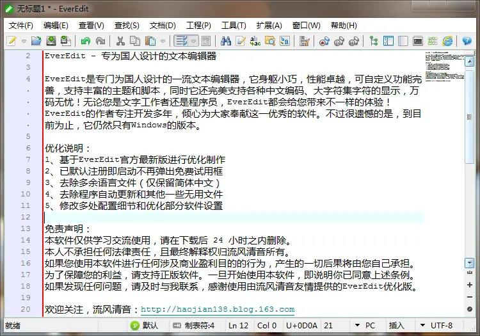Preview in Internet Explorer browser icon

click(x=447, y=41)
